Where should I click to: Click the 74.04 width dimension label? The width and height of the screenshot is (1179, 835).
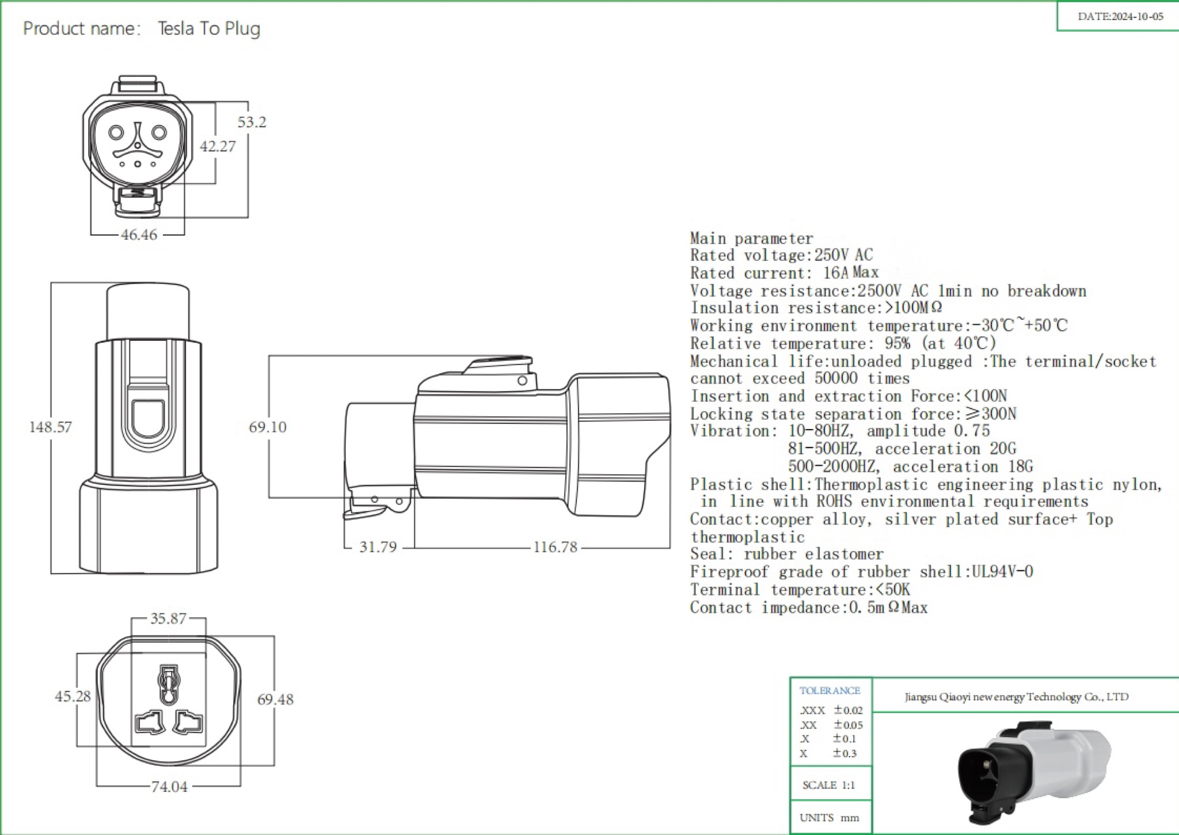point(169,787)
